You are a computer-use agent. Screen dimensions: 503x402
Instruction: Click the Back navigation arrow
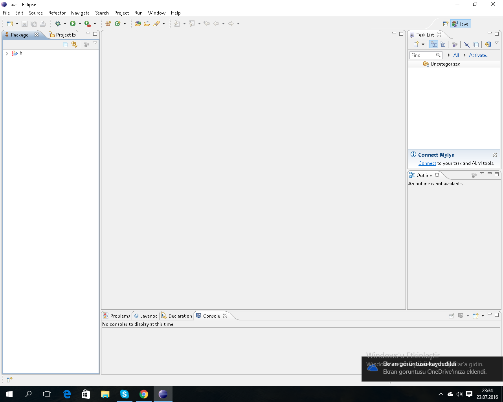click(216, 24)
